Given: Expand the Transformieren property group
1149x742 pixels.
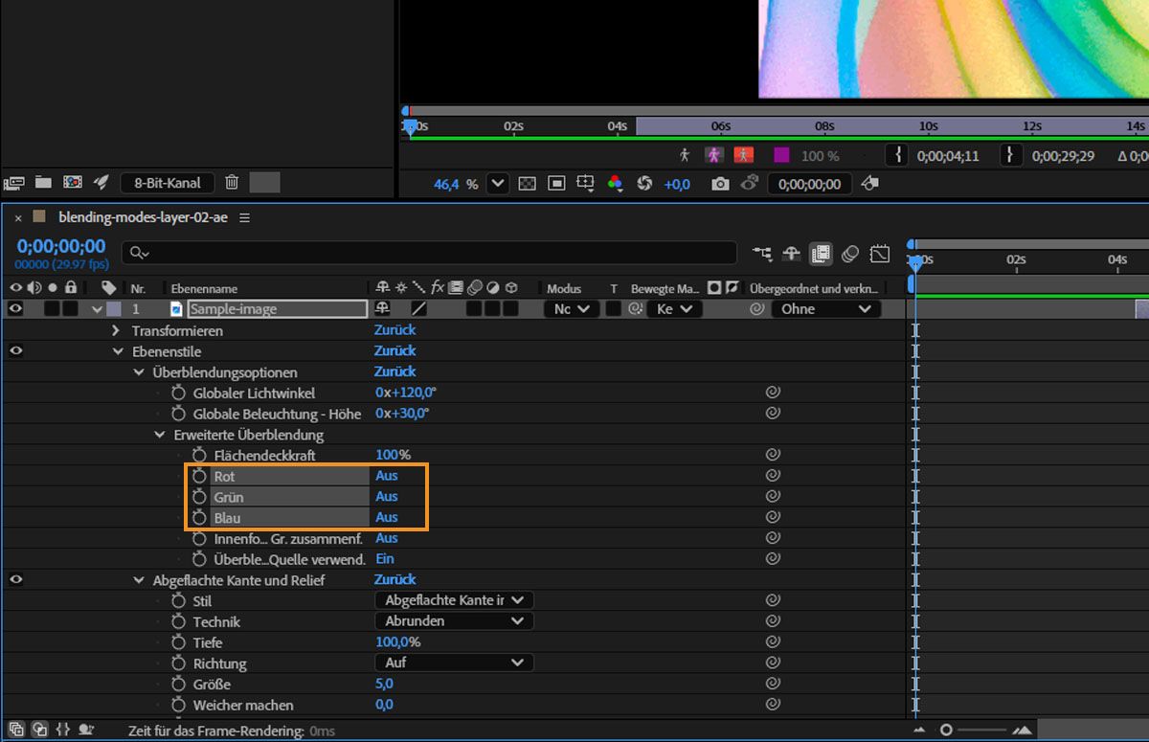Looking at the screenshot, I should click(117, 330).
